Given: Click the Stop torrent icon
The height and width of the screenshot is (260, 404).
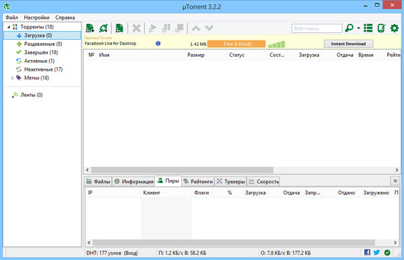Looking at the screenshot, I should (x=179, y=28).
